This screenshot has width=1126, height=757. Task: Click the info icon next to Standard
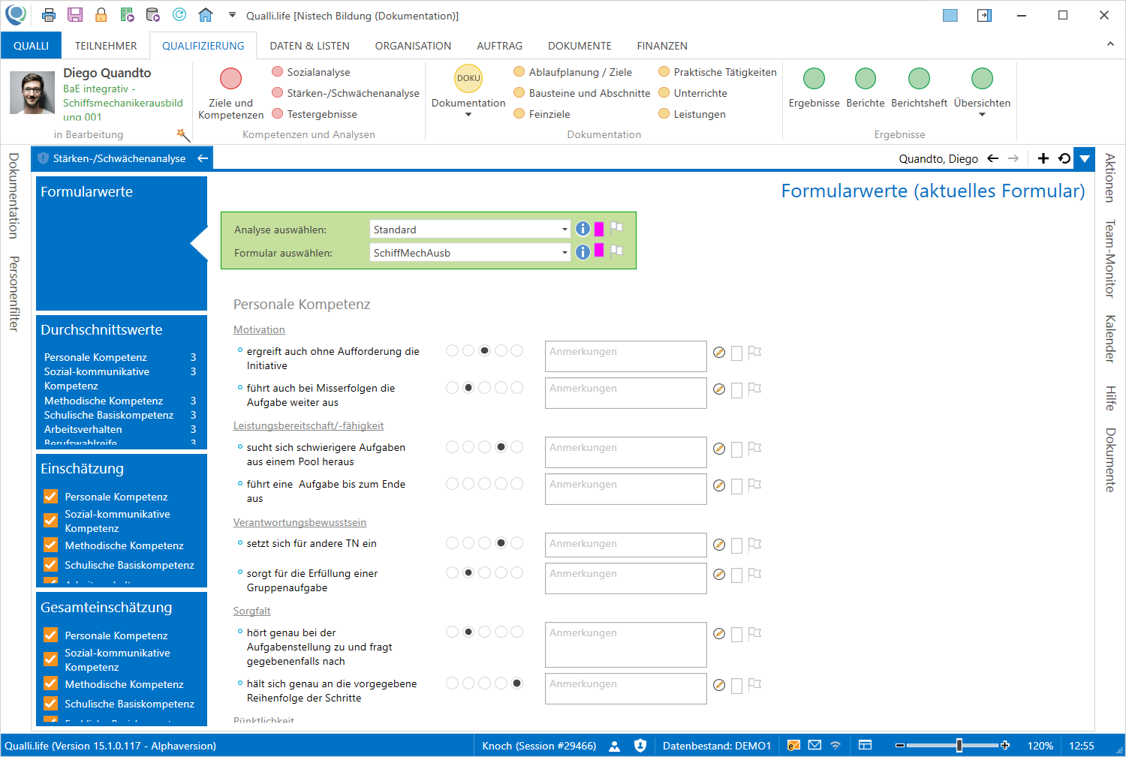tap(583, 229)
